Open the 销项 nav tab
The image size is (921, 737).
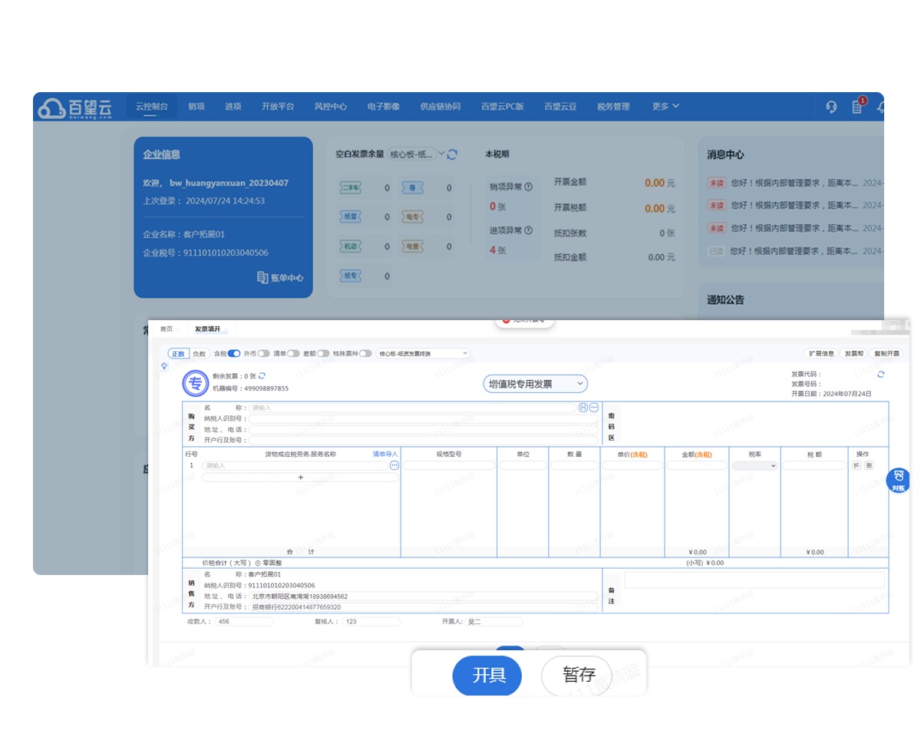pyautogui.click(x=196, y=107)
